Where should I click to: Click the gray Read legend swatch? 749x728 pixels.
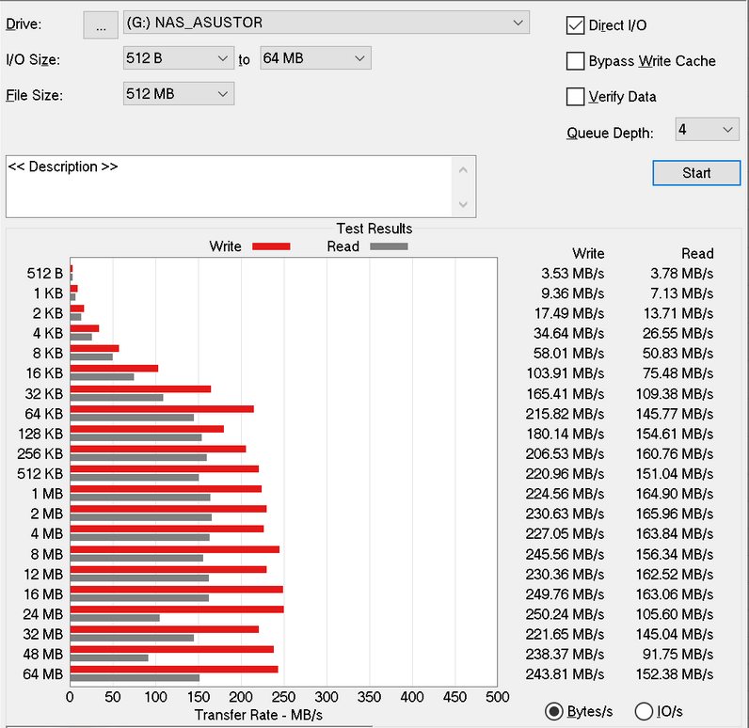(389, 246)
